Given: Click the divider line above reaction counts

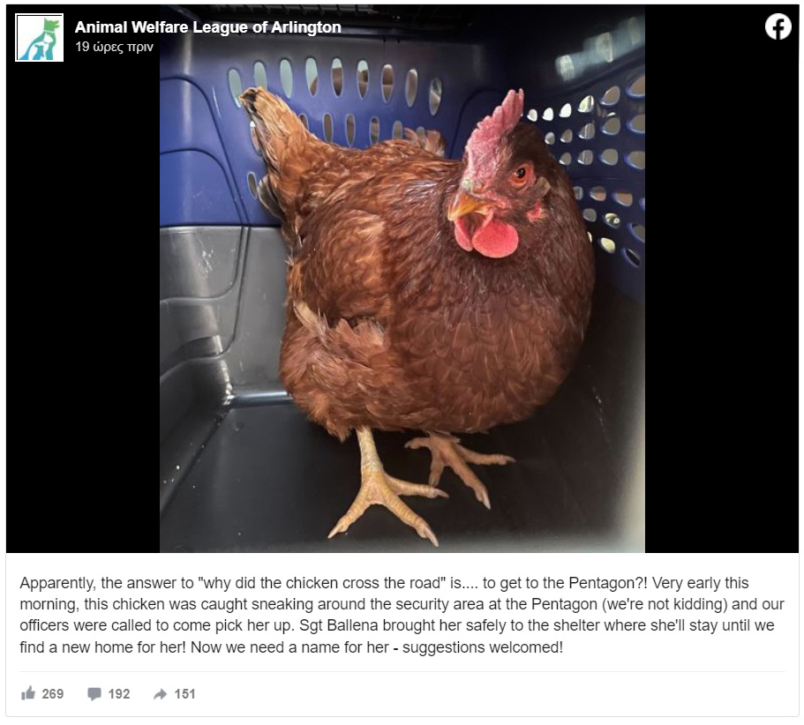Looking at the screenshot, I should (402, 671).
